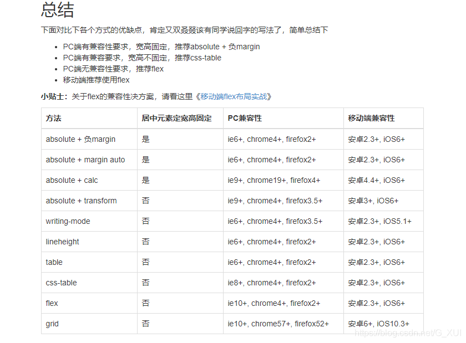The height and width of the screenshot is (343, 466).
Task: Click the grid row label
Action: (52, 324)
